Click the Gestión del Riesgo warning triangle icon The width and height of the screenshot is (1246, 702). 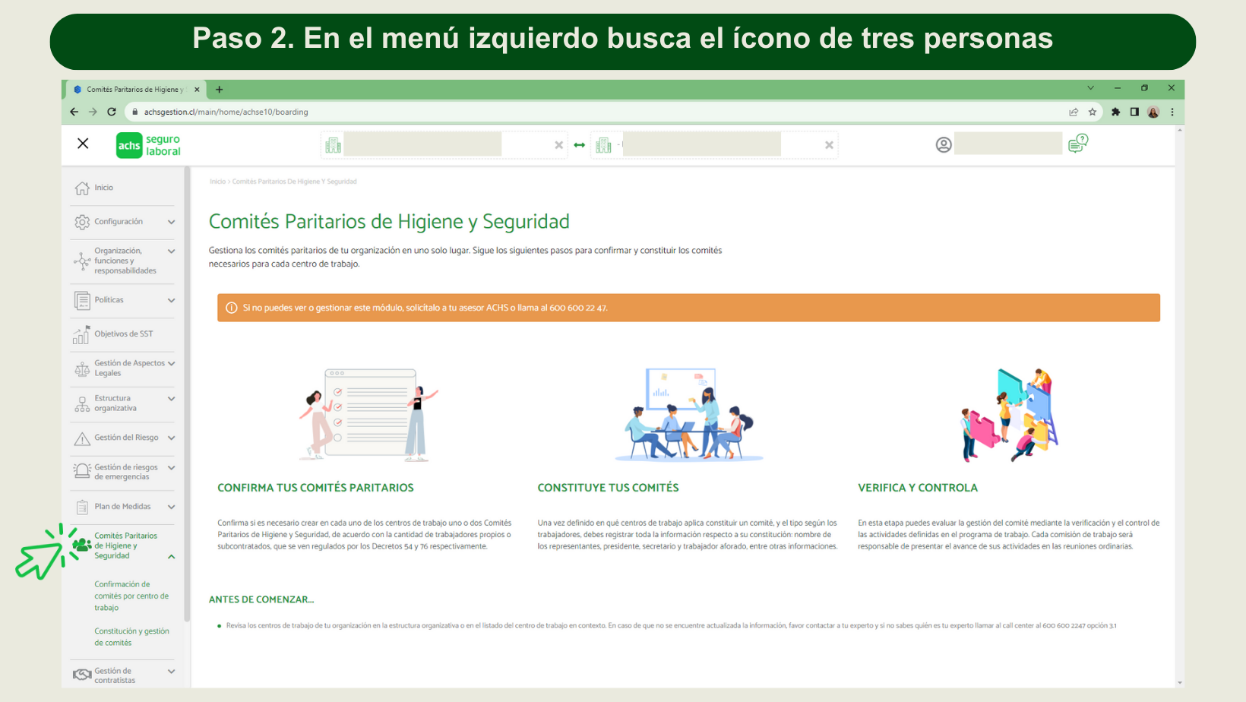(82, 438)
